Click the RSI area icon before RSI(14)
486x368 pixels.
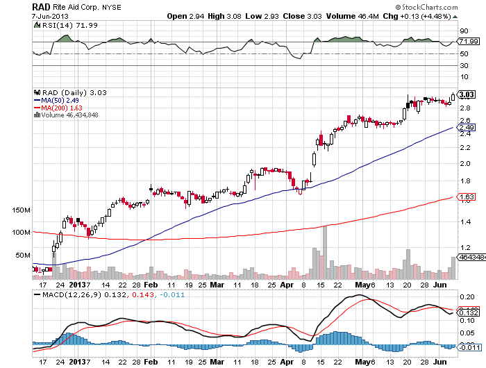(x=37, y=25)
